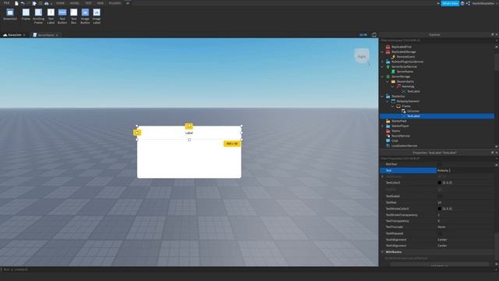Switch to the PLUGINS ribbon tab
Image resolution: width=499 pixels, height=281 pixels.
tap(115, 3)
